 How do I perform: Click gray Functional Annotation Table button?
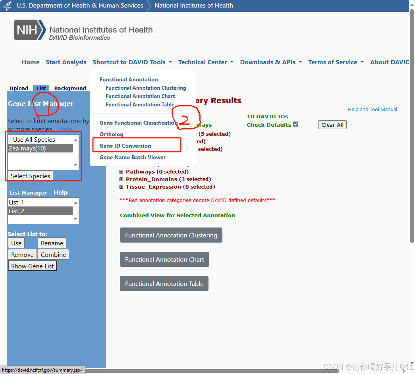click(164, 283)
